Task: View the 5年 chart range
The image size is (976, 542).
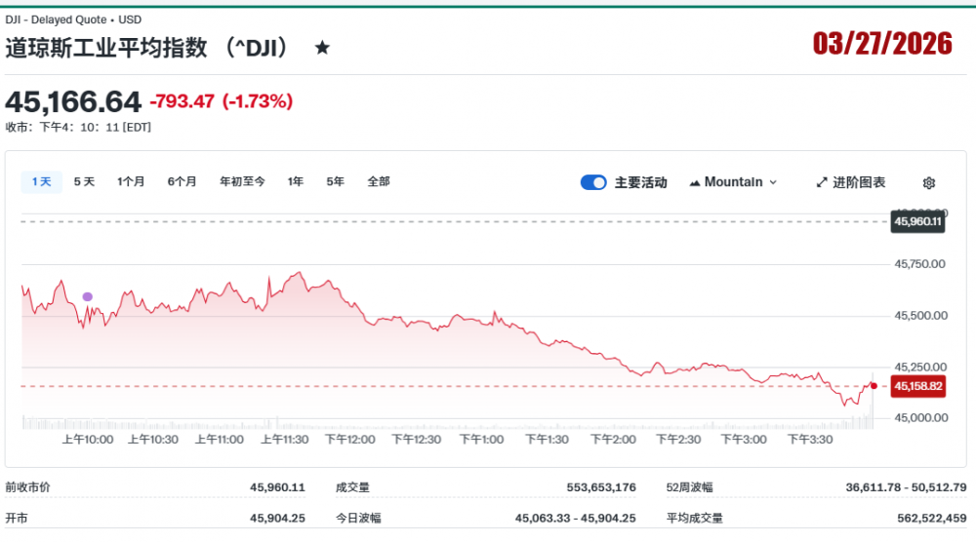Action: click(335, 181)
